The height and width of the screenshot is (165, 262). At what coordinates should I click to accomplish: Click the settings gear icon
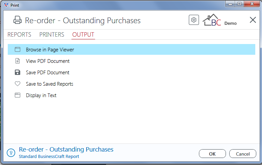[x=194, y=20]
